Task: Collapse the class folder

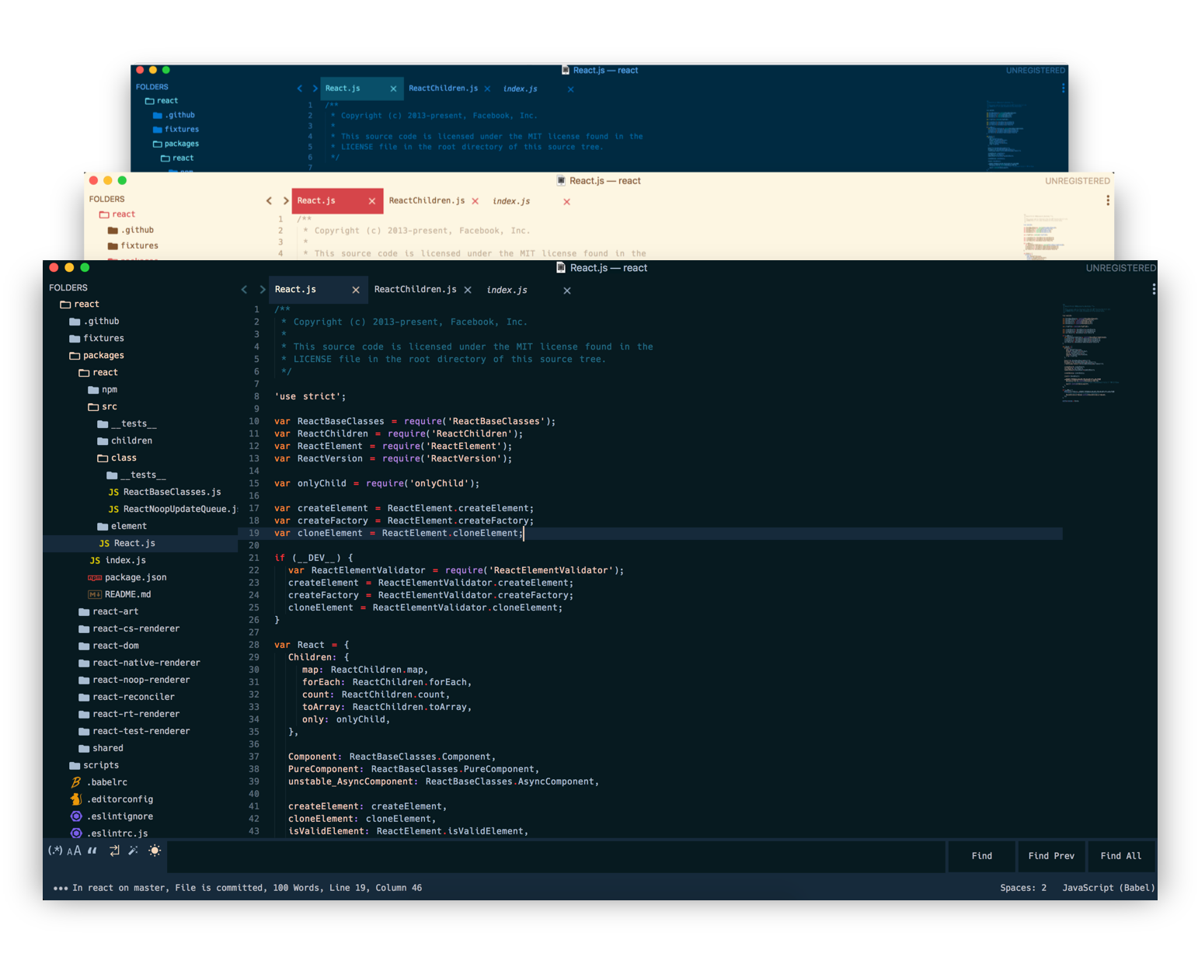Action: [x=117, y=458]
